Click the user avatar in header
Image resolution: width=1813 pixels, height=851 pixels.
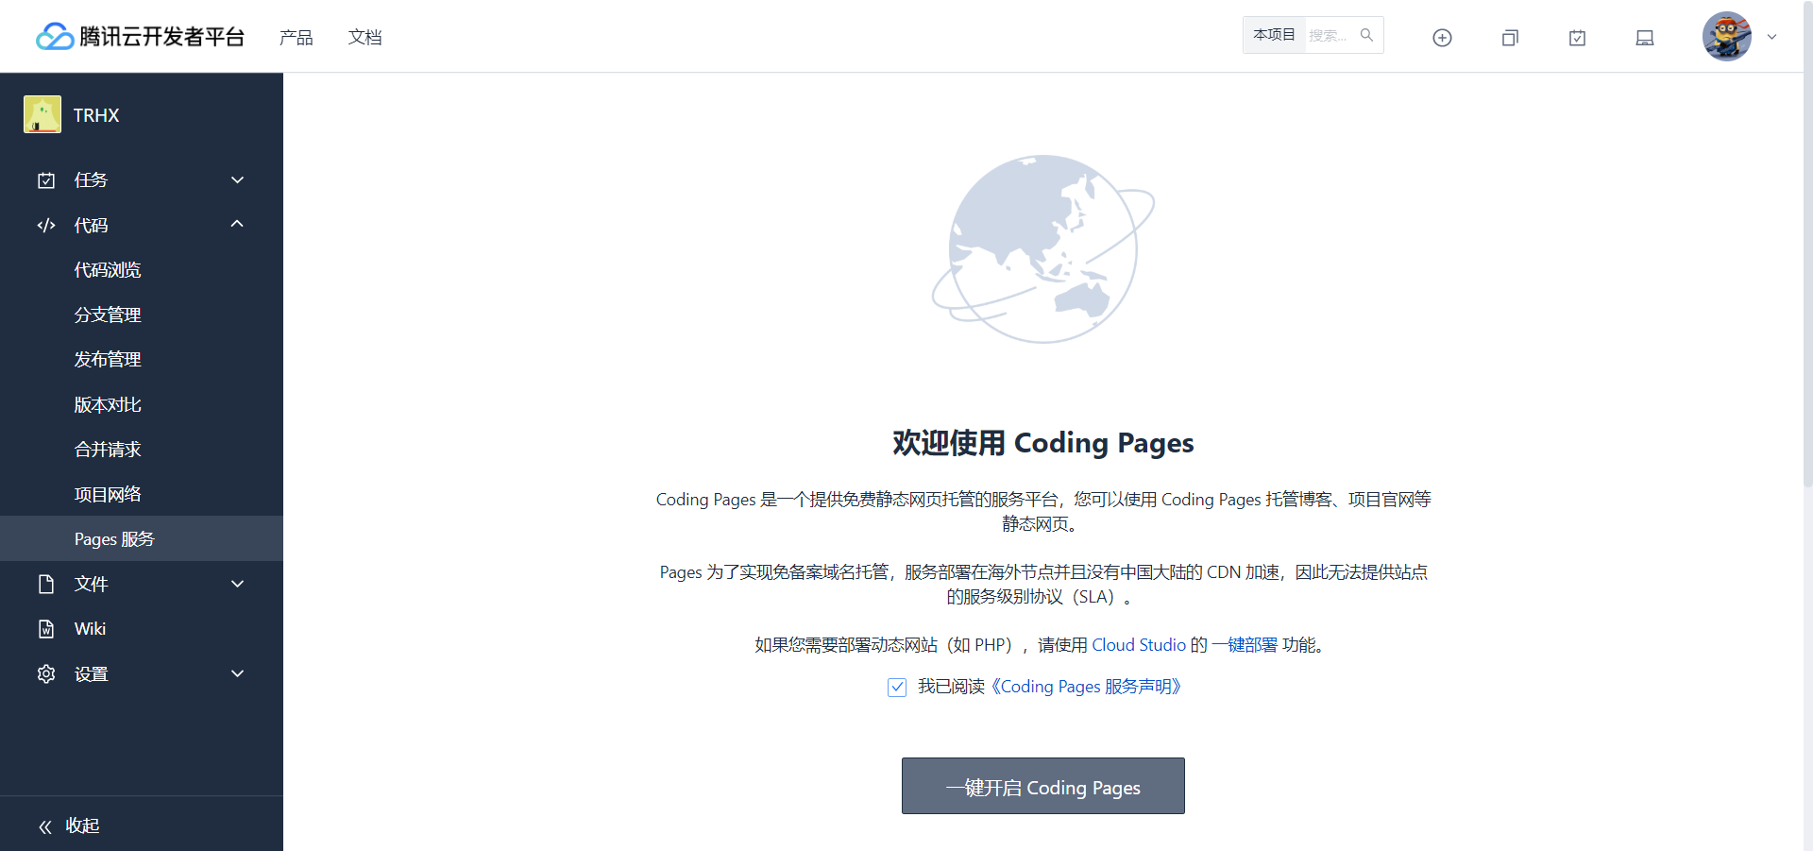pyautogui.click(x=1727, y=37)
